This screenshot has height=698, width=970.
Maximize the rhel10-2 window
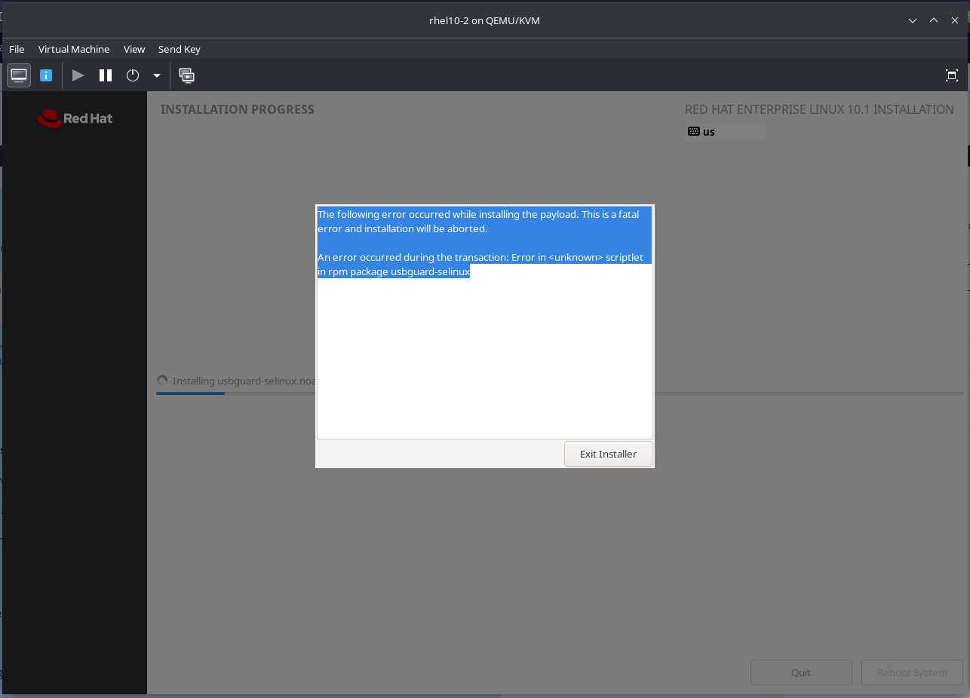coord(934,20)
